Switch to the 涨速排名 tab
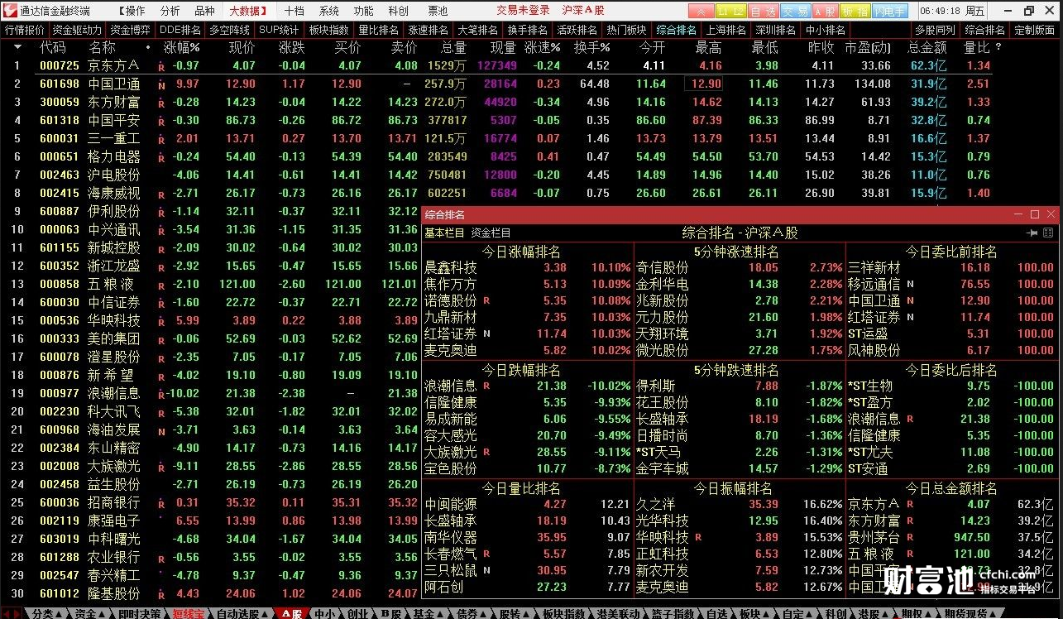 [x=429, y=30]
